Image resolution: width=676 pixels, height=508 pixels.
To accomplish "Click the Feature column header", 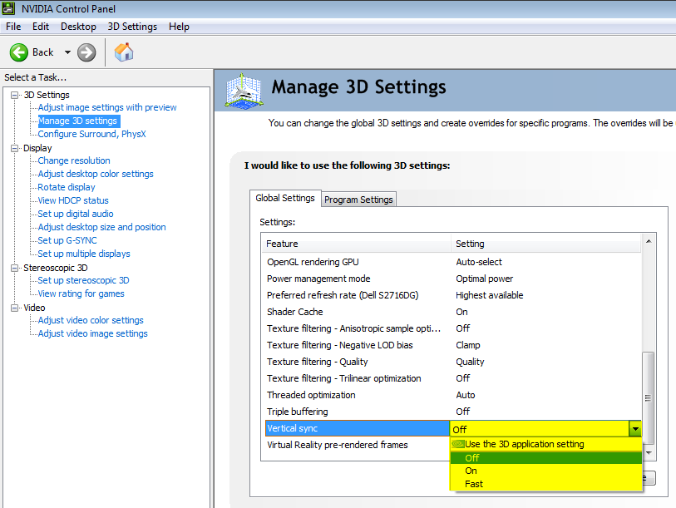I will (357, 244).
